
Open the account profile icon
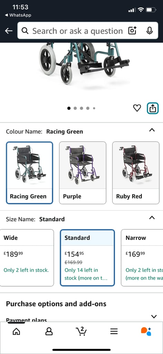(x=49, y=331)
